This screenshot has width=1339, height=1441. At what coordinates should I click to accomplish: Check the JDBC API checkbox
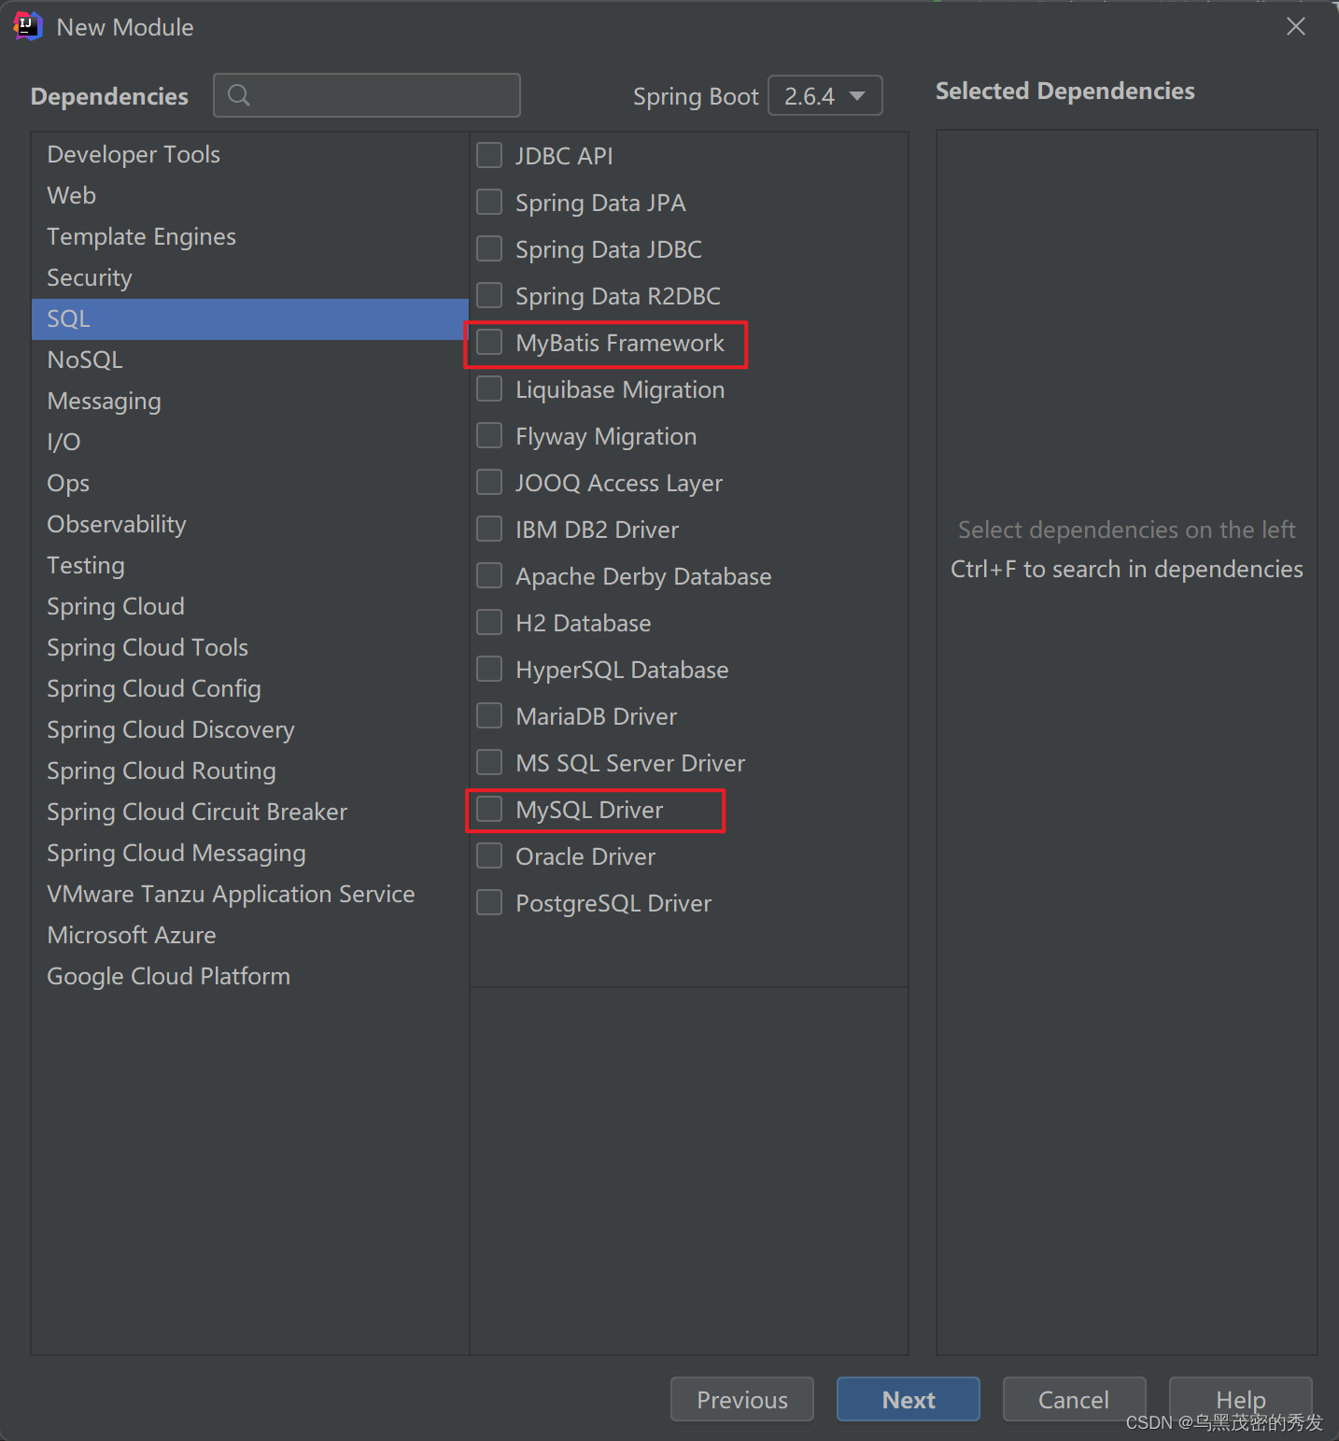pos(489,155)
